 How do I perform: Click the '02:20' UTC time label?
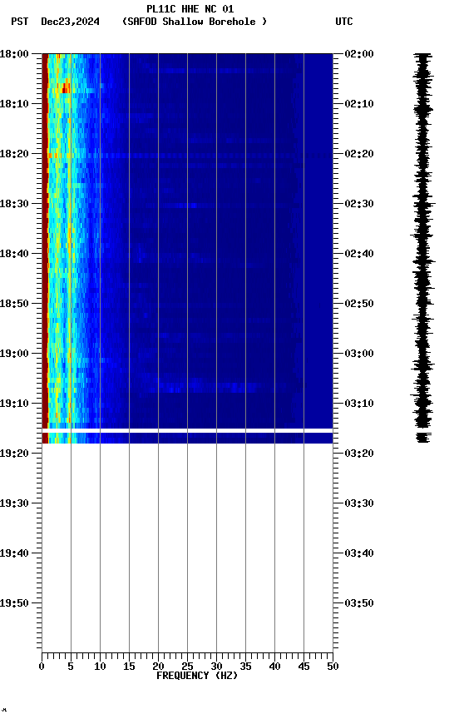pos(359,154)
